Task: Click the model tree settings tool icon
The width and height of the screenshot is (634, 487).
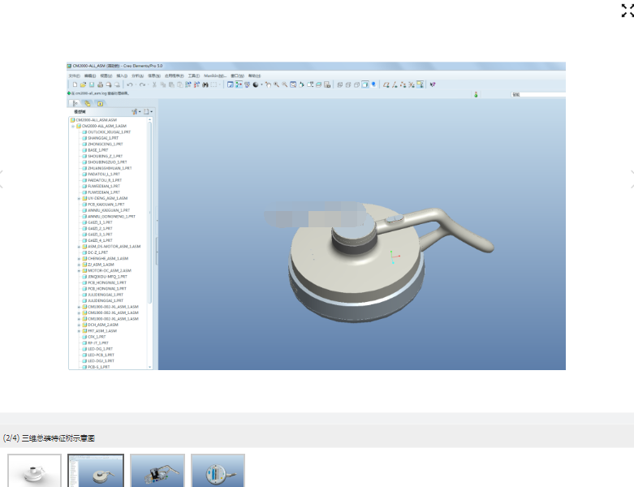Action: [x=135, y=111]
